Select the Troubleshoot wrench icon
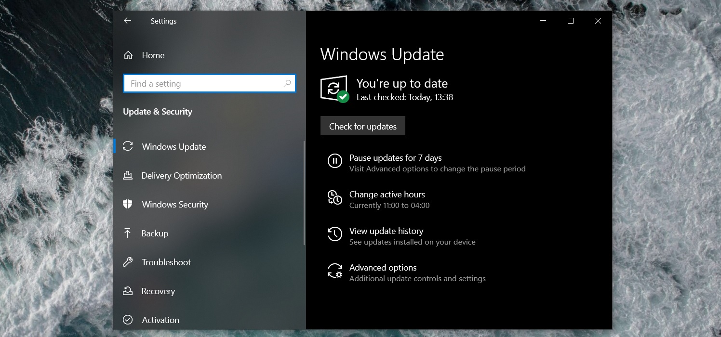Screen dimensions: 721x337 128,262
